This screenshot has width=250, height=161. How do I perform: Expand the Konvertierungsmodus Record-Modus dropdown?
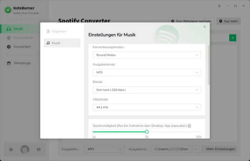pyautogui.click(x=147, y=55)
